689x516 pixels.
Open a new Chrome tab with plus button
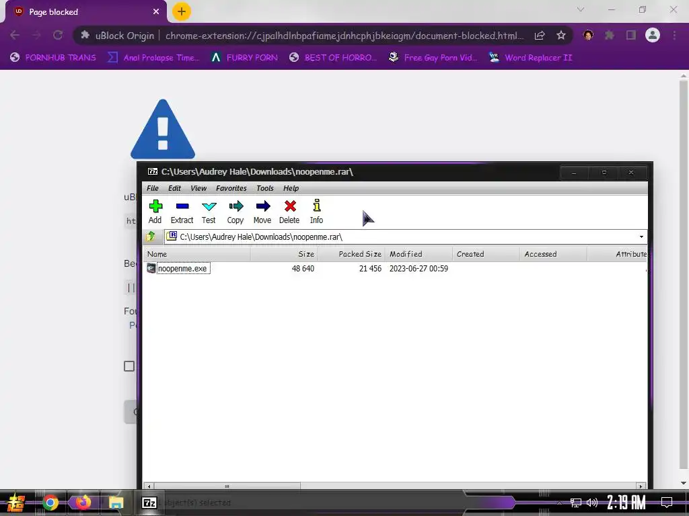pyautogui.click(x=182, y=11)
